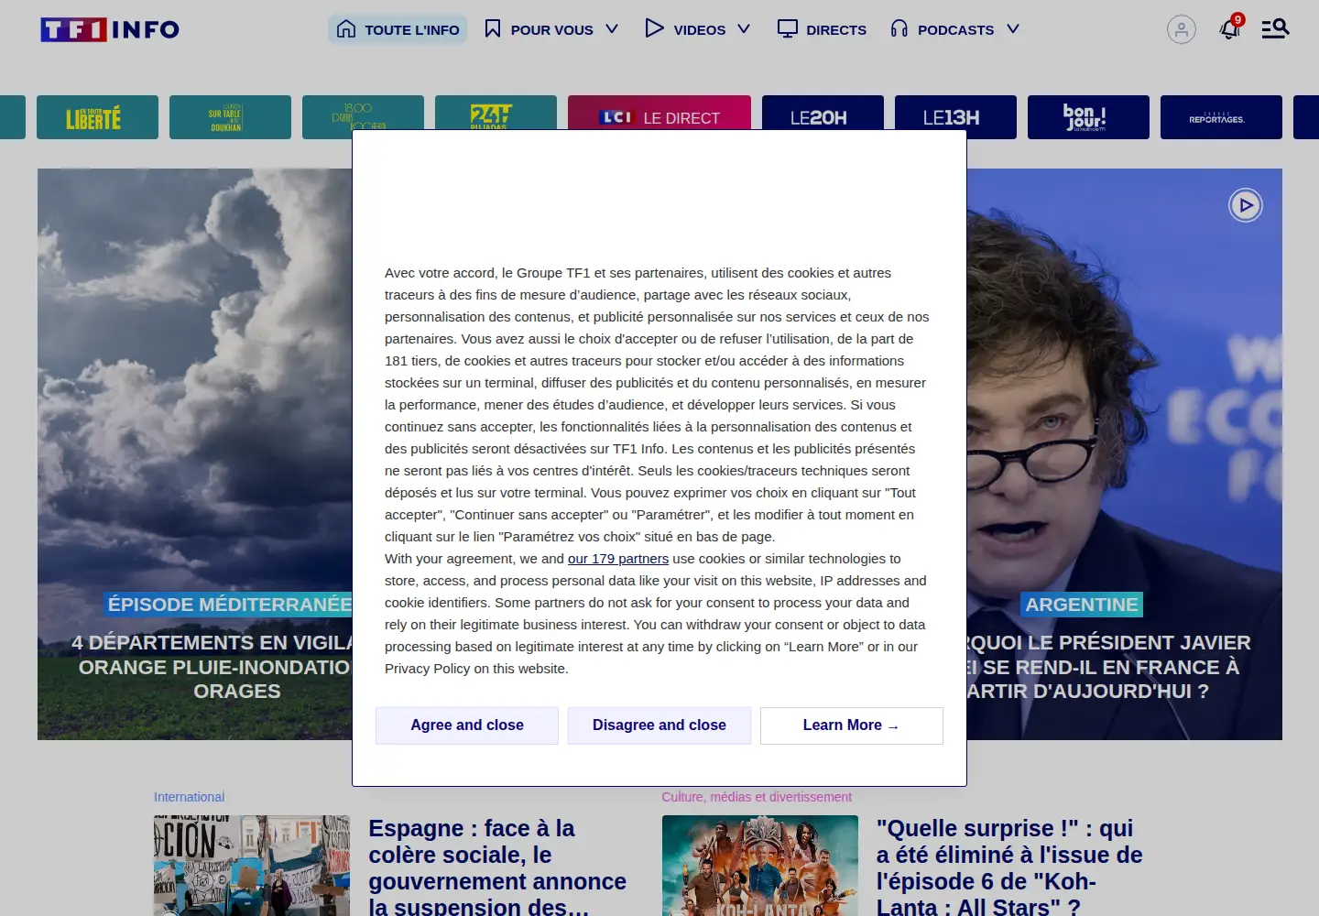Click the monitor icon next to Directs
Screen dimensions: 1319x916
tap(788, 29)
